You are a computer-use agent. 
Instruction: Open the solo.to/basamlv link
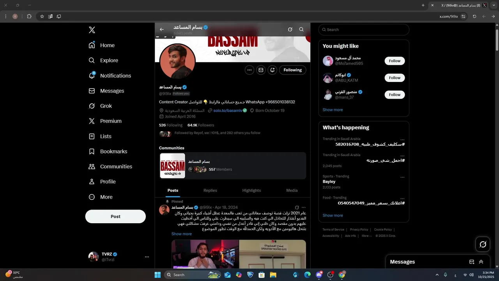[227, 110]
